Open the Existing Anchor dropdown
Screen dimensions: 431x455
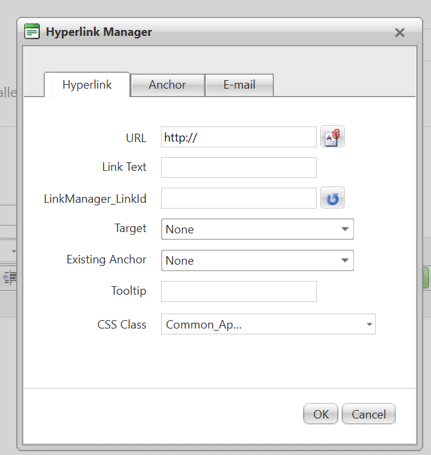(x=257, y=261)
